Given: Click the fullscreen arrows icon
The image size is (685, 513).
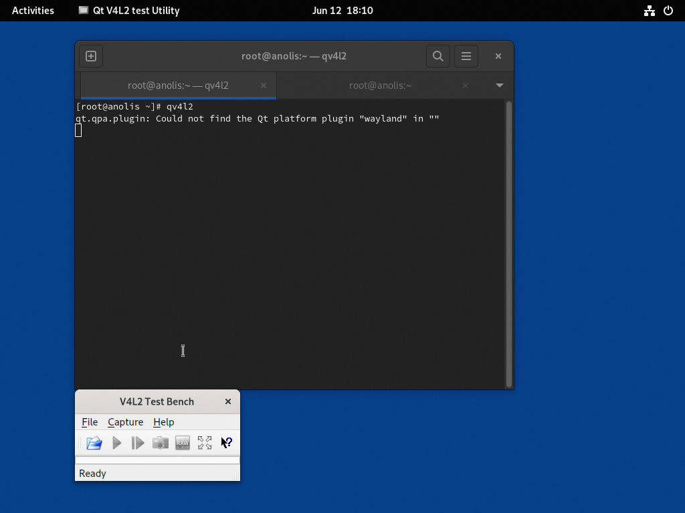Looking at the screenshot, I should click(205, 443).
